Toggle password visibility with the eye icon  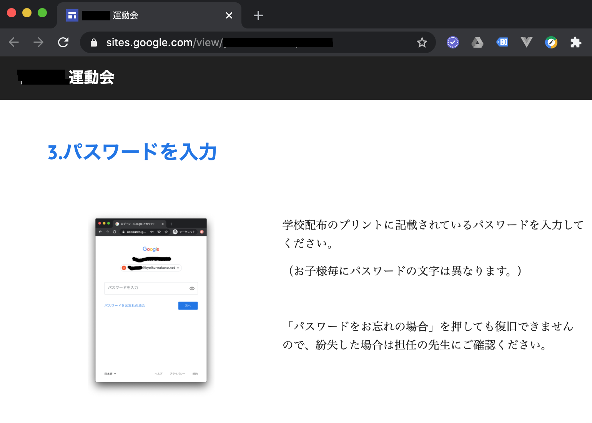191,288
